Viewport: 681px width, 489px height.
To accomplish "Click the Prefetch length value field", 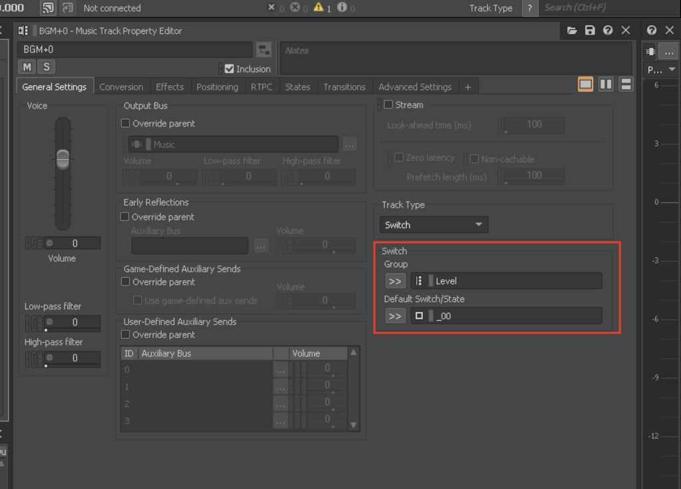I will (x=534, y=176).
